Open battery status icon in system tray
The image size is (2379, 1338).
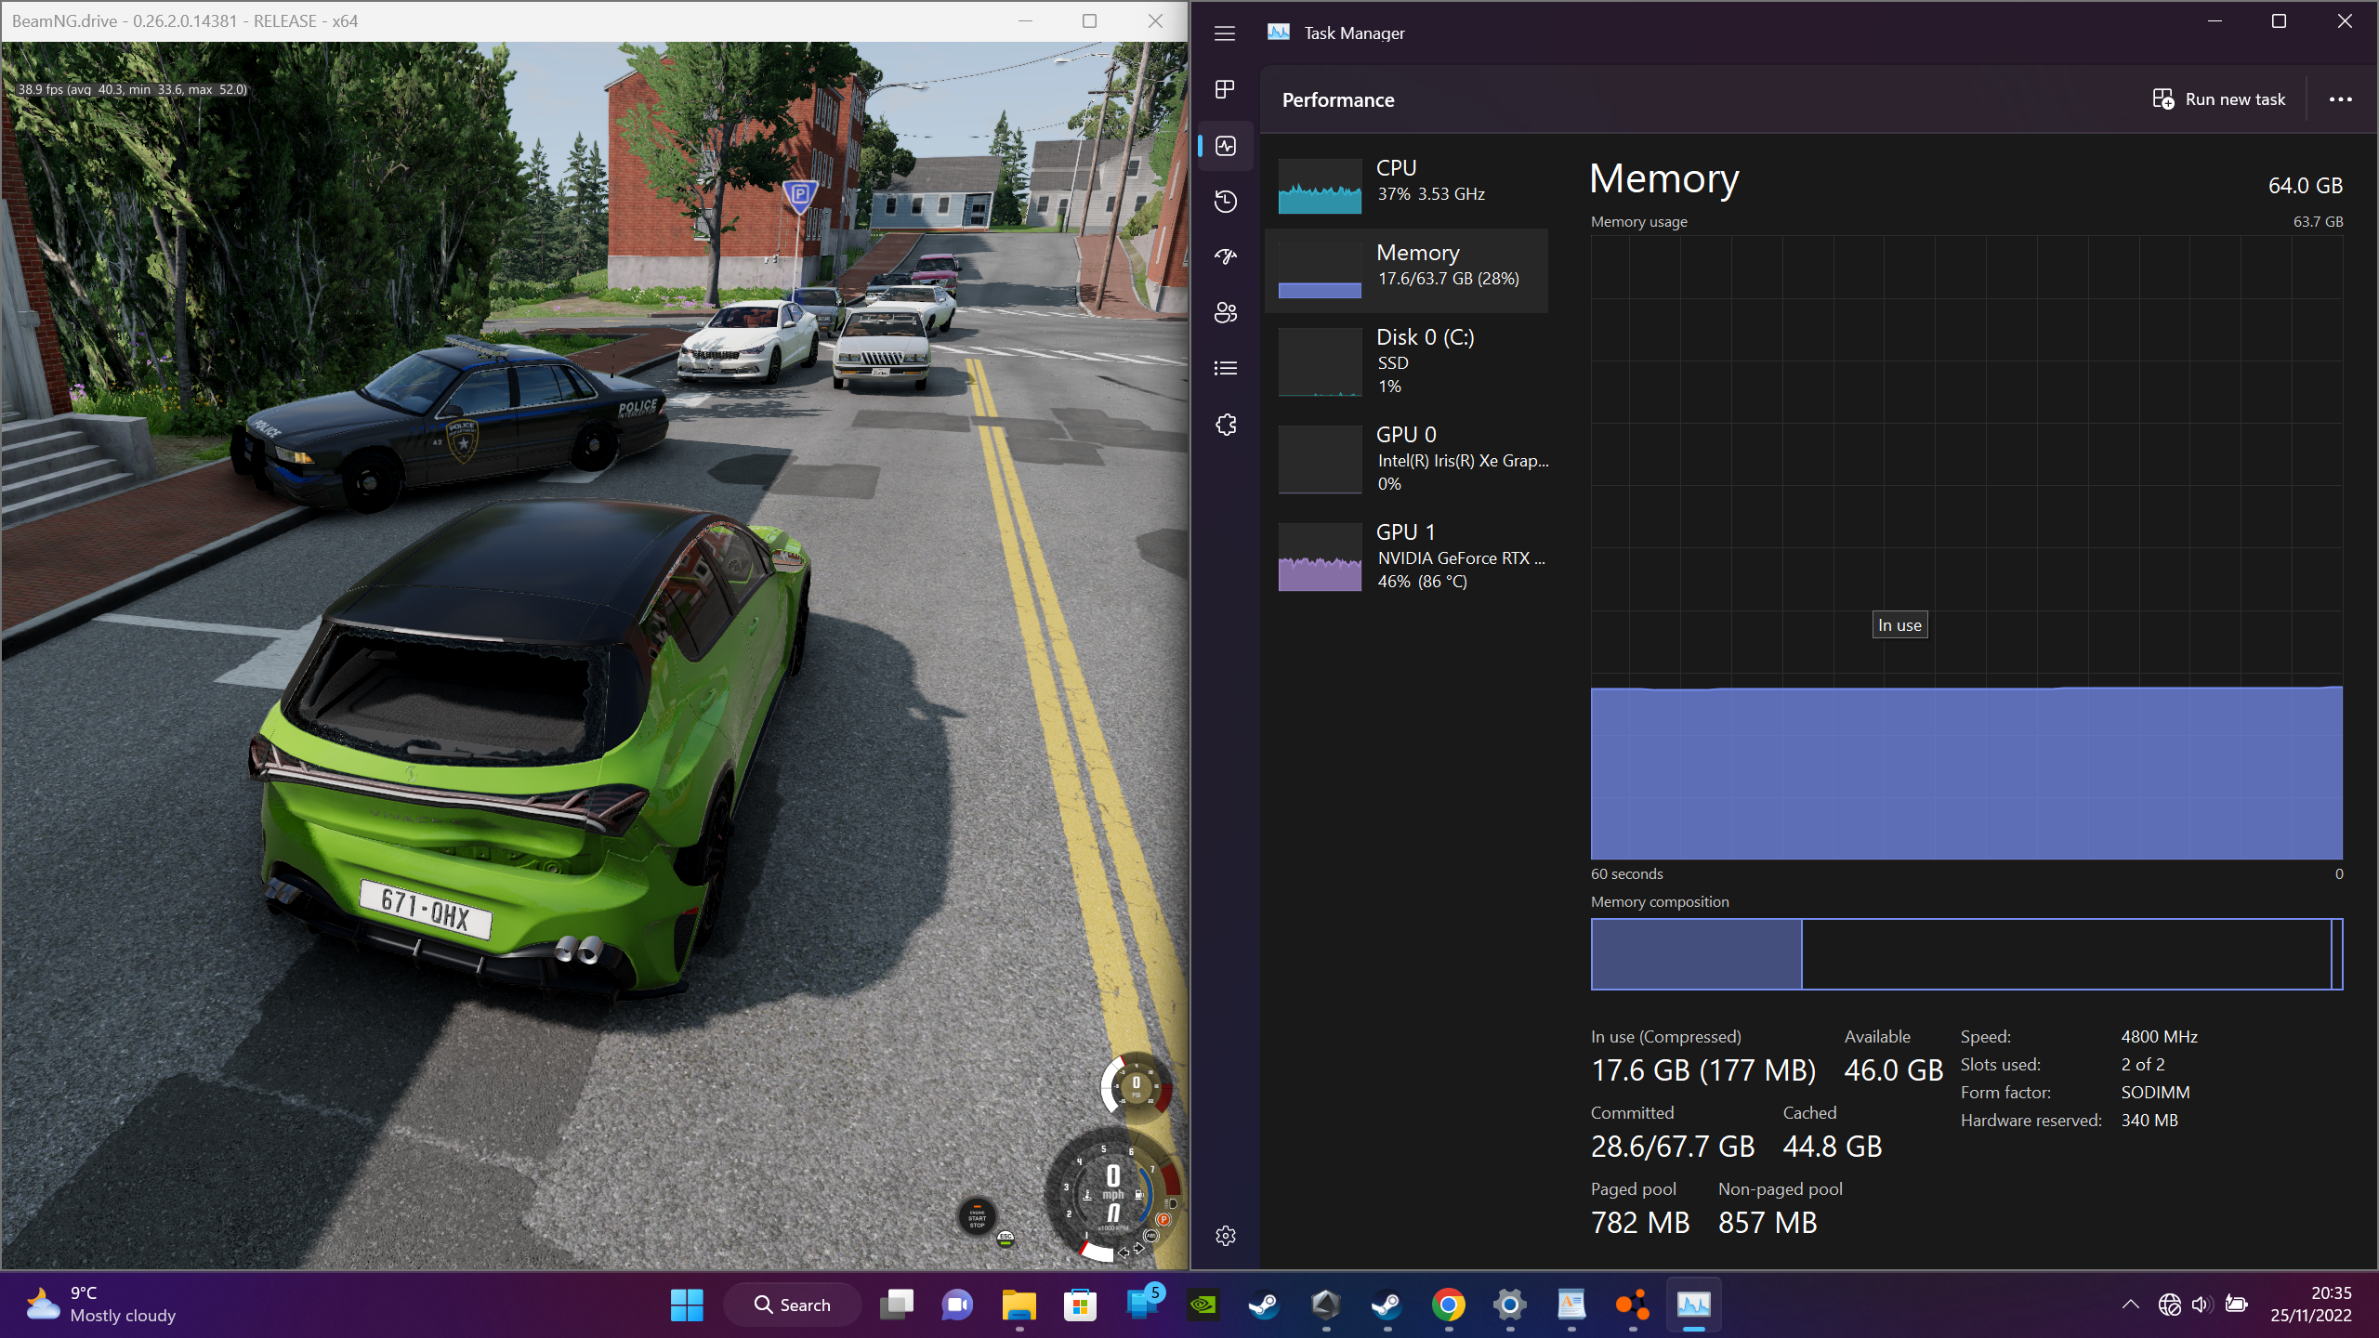coord(2237,1305)
